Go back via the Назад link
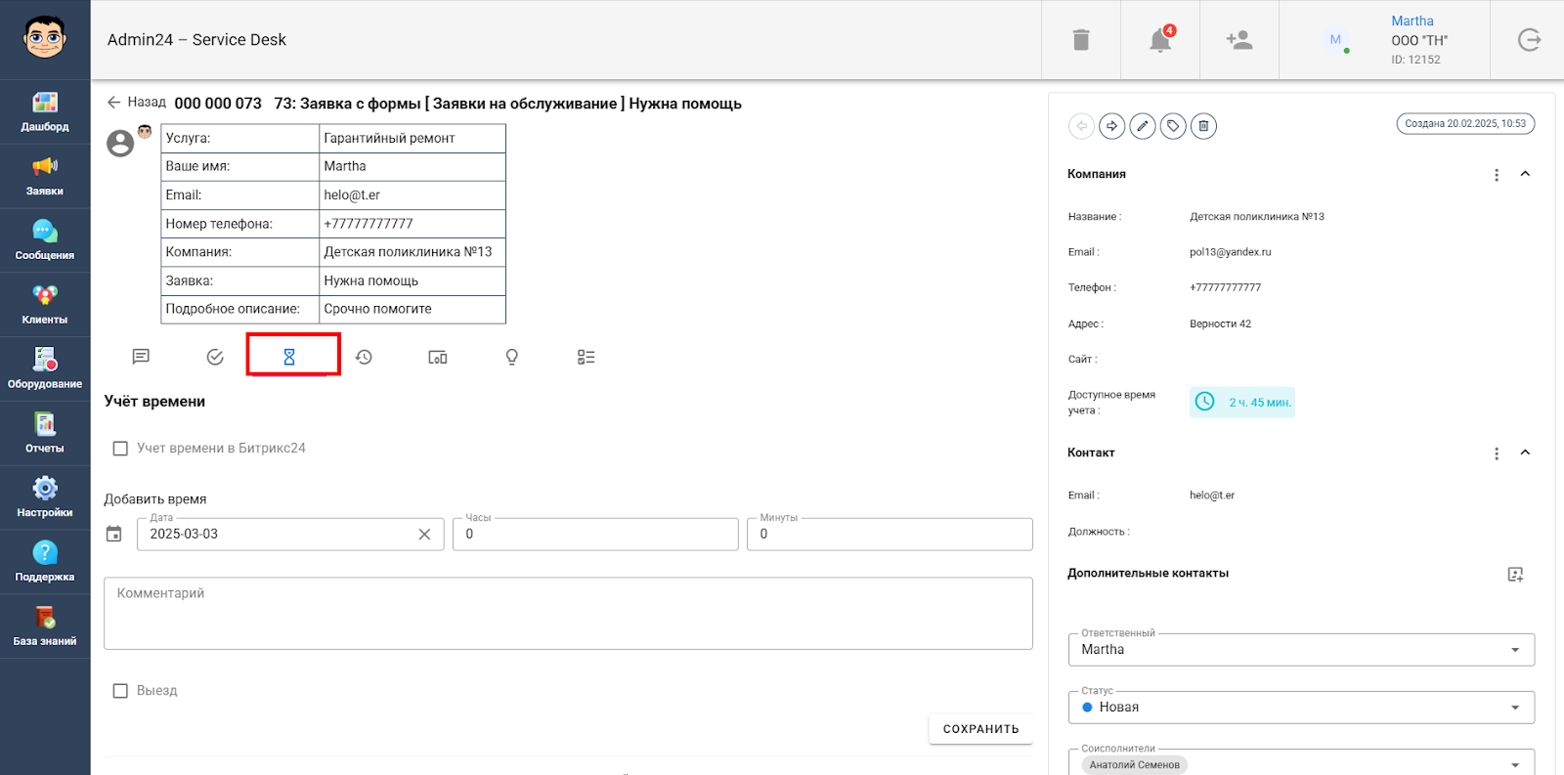The image size is (1564, 775). click(x=136, y=102)
